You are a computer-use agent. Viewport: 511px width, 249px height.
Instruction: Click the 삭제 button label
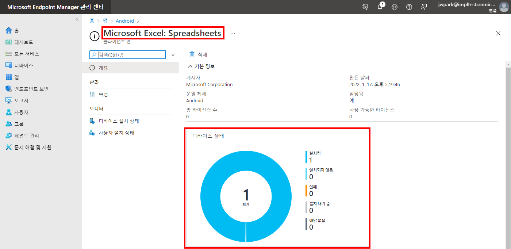point(203,54)
